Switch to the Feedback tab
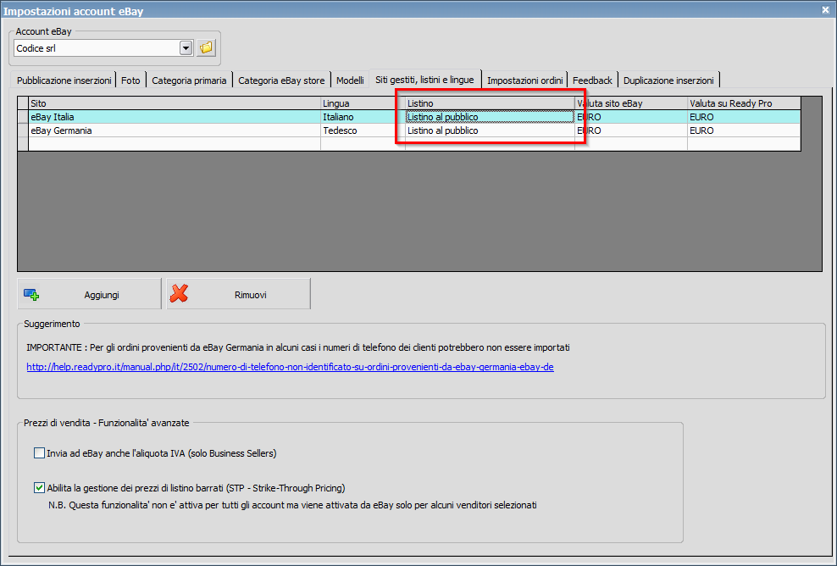The height and width of the screenshot is (566, 837). coord(592,80)
